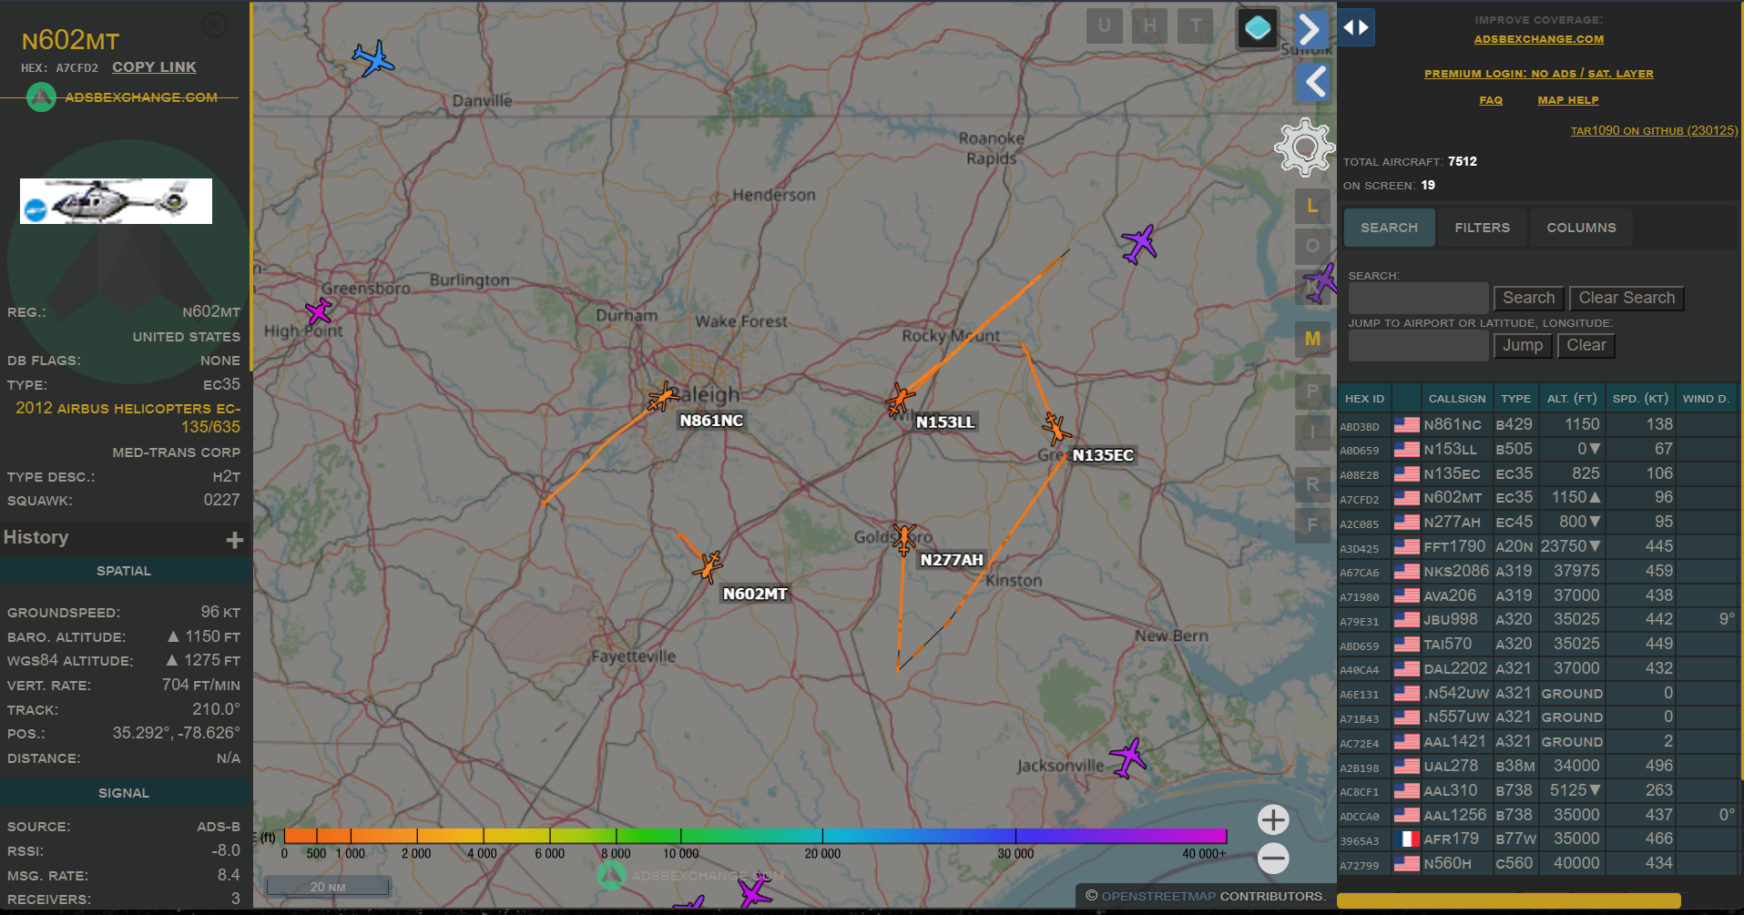Viewport: 1744px width, 915px height.
Task: Select the DAL2202 row in aircraft table
Action: click(1538, 669)
